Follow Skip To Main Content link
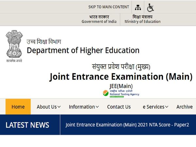The height and width of the screenshot is (147, 196). click(109, 7)
